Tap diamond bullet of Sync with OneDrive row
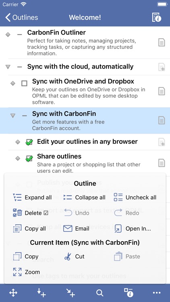Screen dimensions: 170x302 [13, 83]
